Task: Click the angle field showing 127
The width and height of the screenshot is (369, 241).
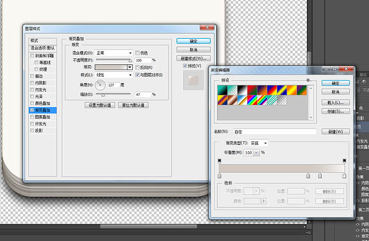Action: click(x=113, y=85)
